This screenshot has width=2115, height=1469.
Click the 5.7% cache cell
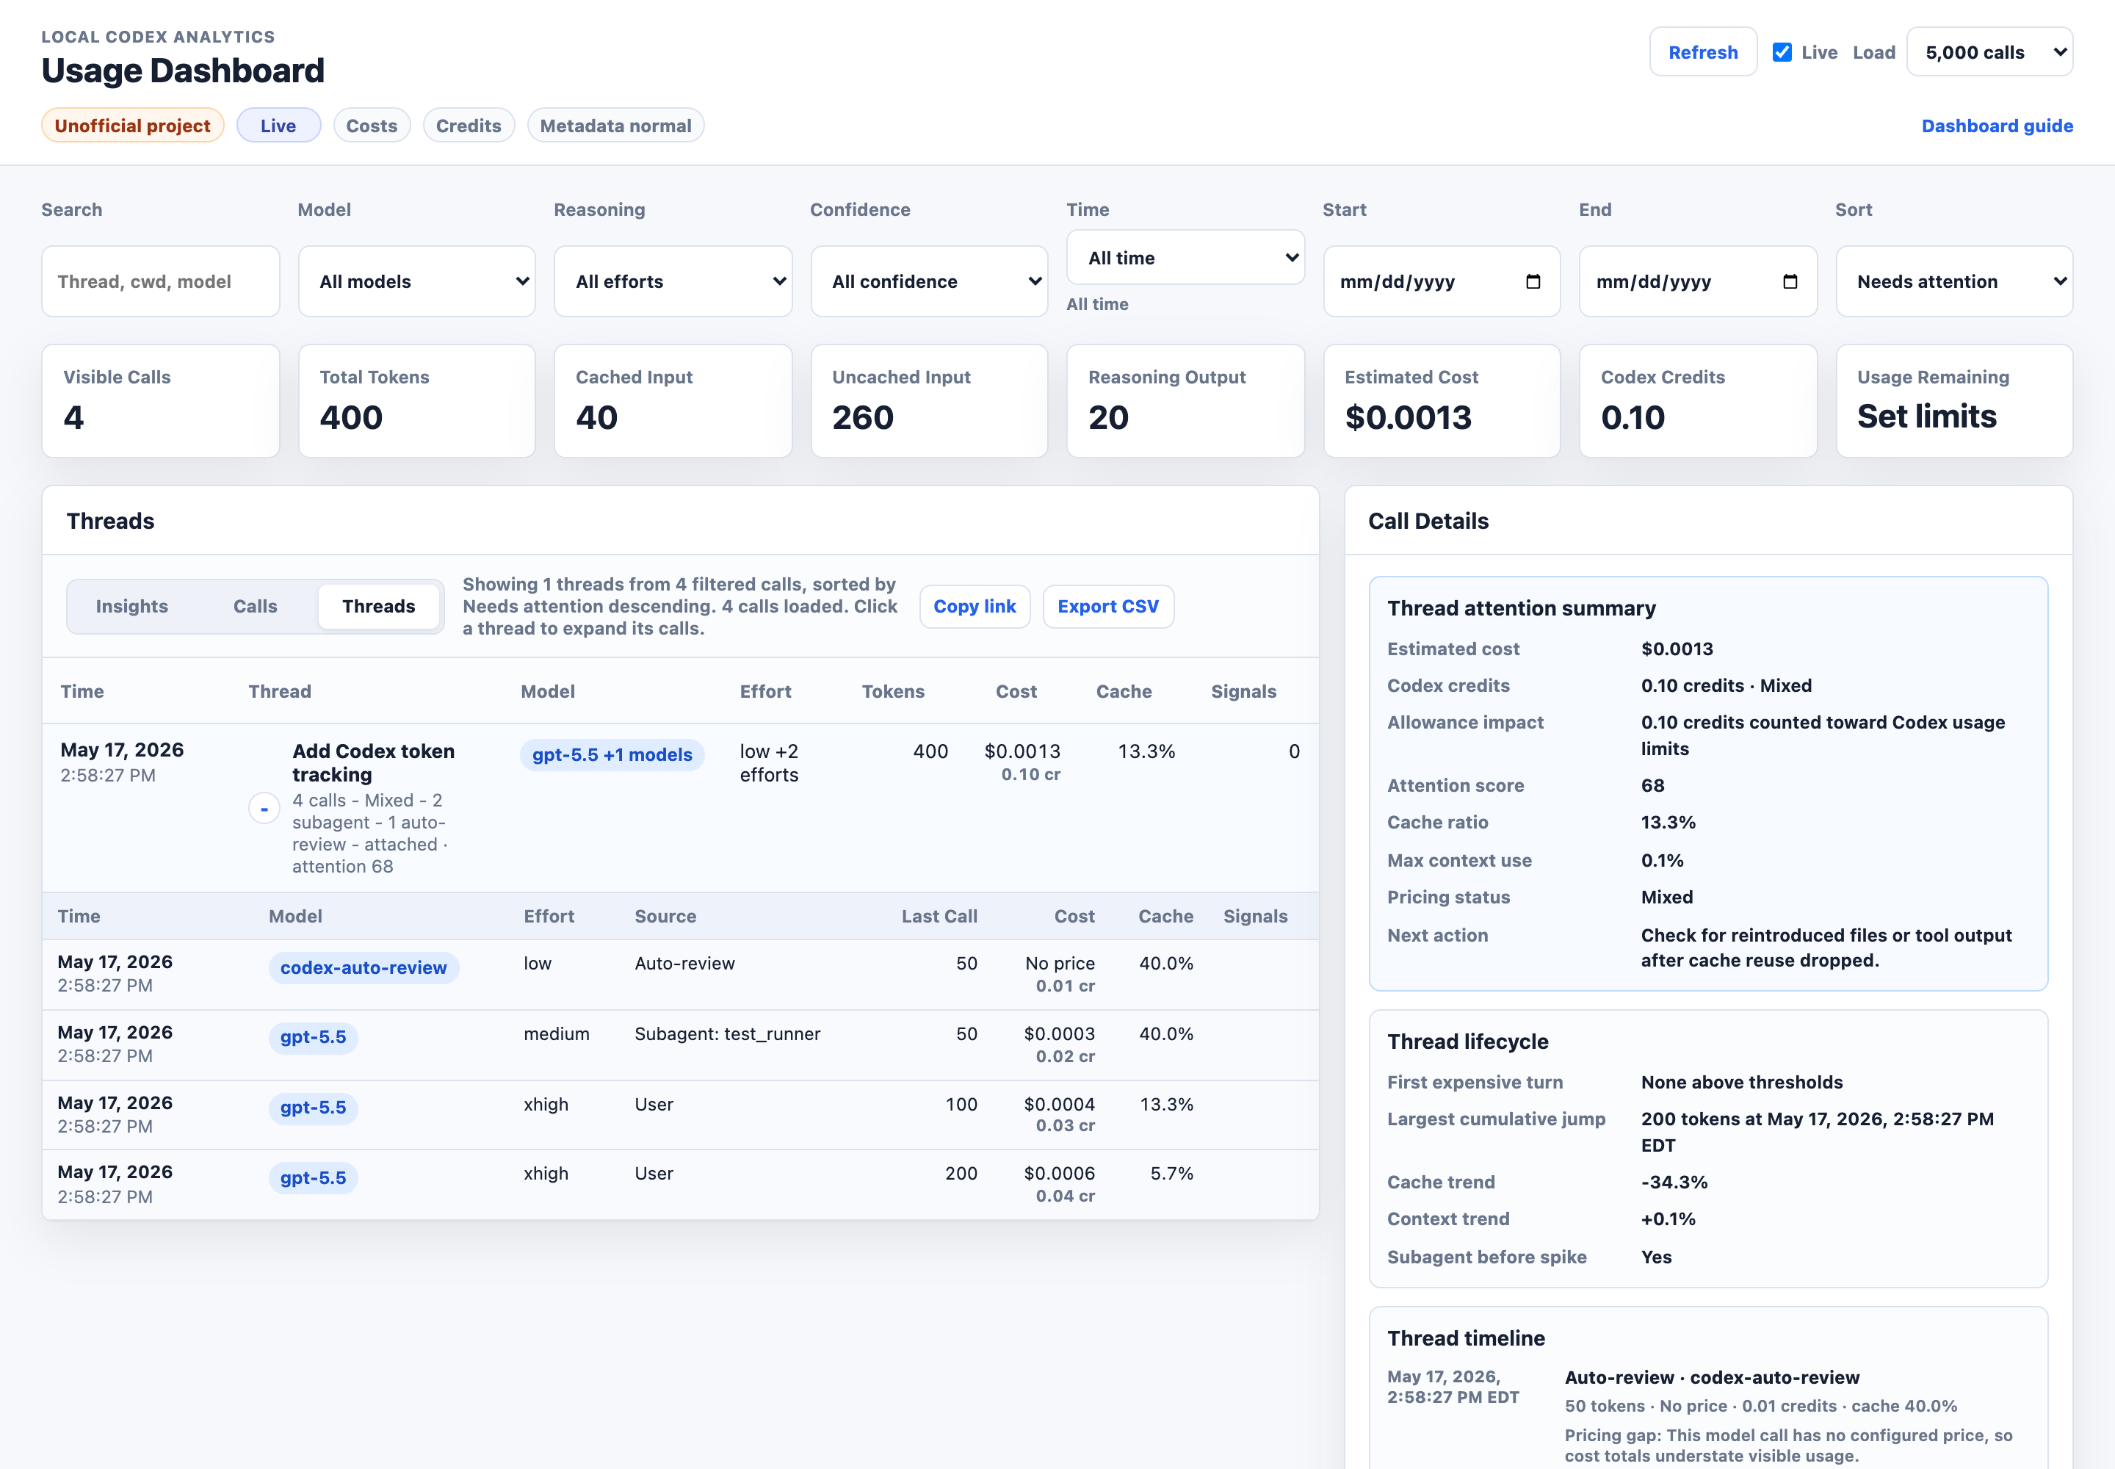tap(1171, 1174)
